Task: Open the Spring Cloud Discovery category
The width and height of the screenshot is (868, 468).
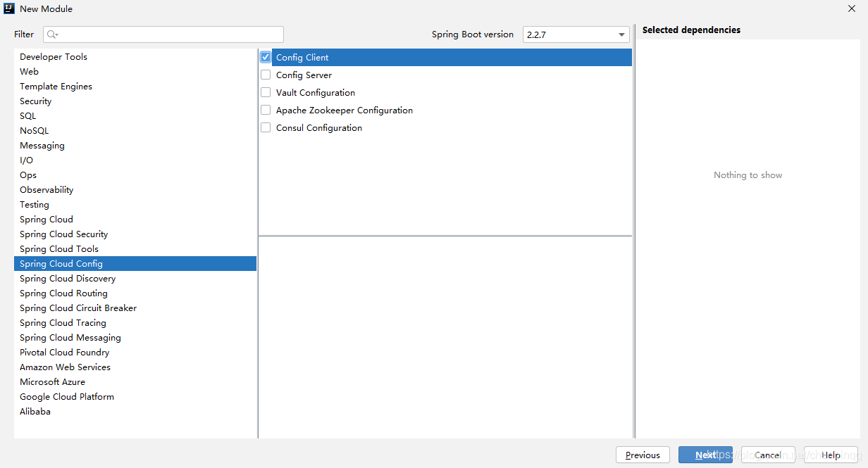Action: tap(135, 279)
